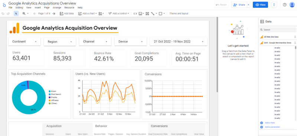Click the Display legend color dot
This screenshot has width=297, height=136.
[x=50, y=97]
